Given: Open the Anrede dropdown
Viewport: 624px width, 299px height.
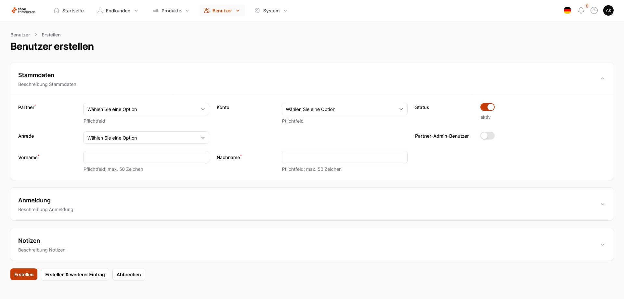Looking at the screenshot, I should [146, 138].
